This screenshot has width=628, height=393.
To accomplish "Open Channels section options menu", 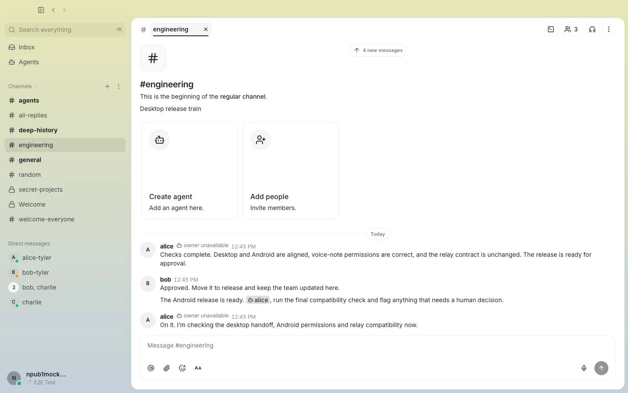I will click(119, 86).
